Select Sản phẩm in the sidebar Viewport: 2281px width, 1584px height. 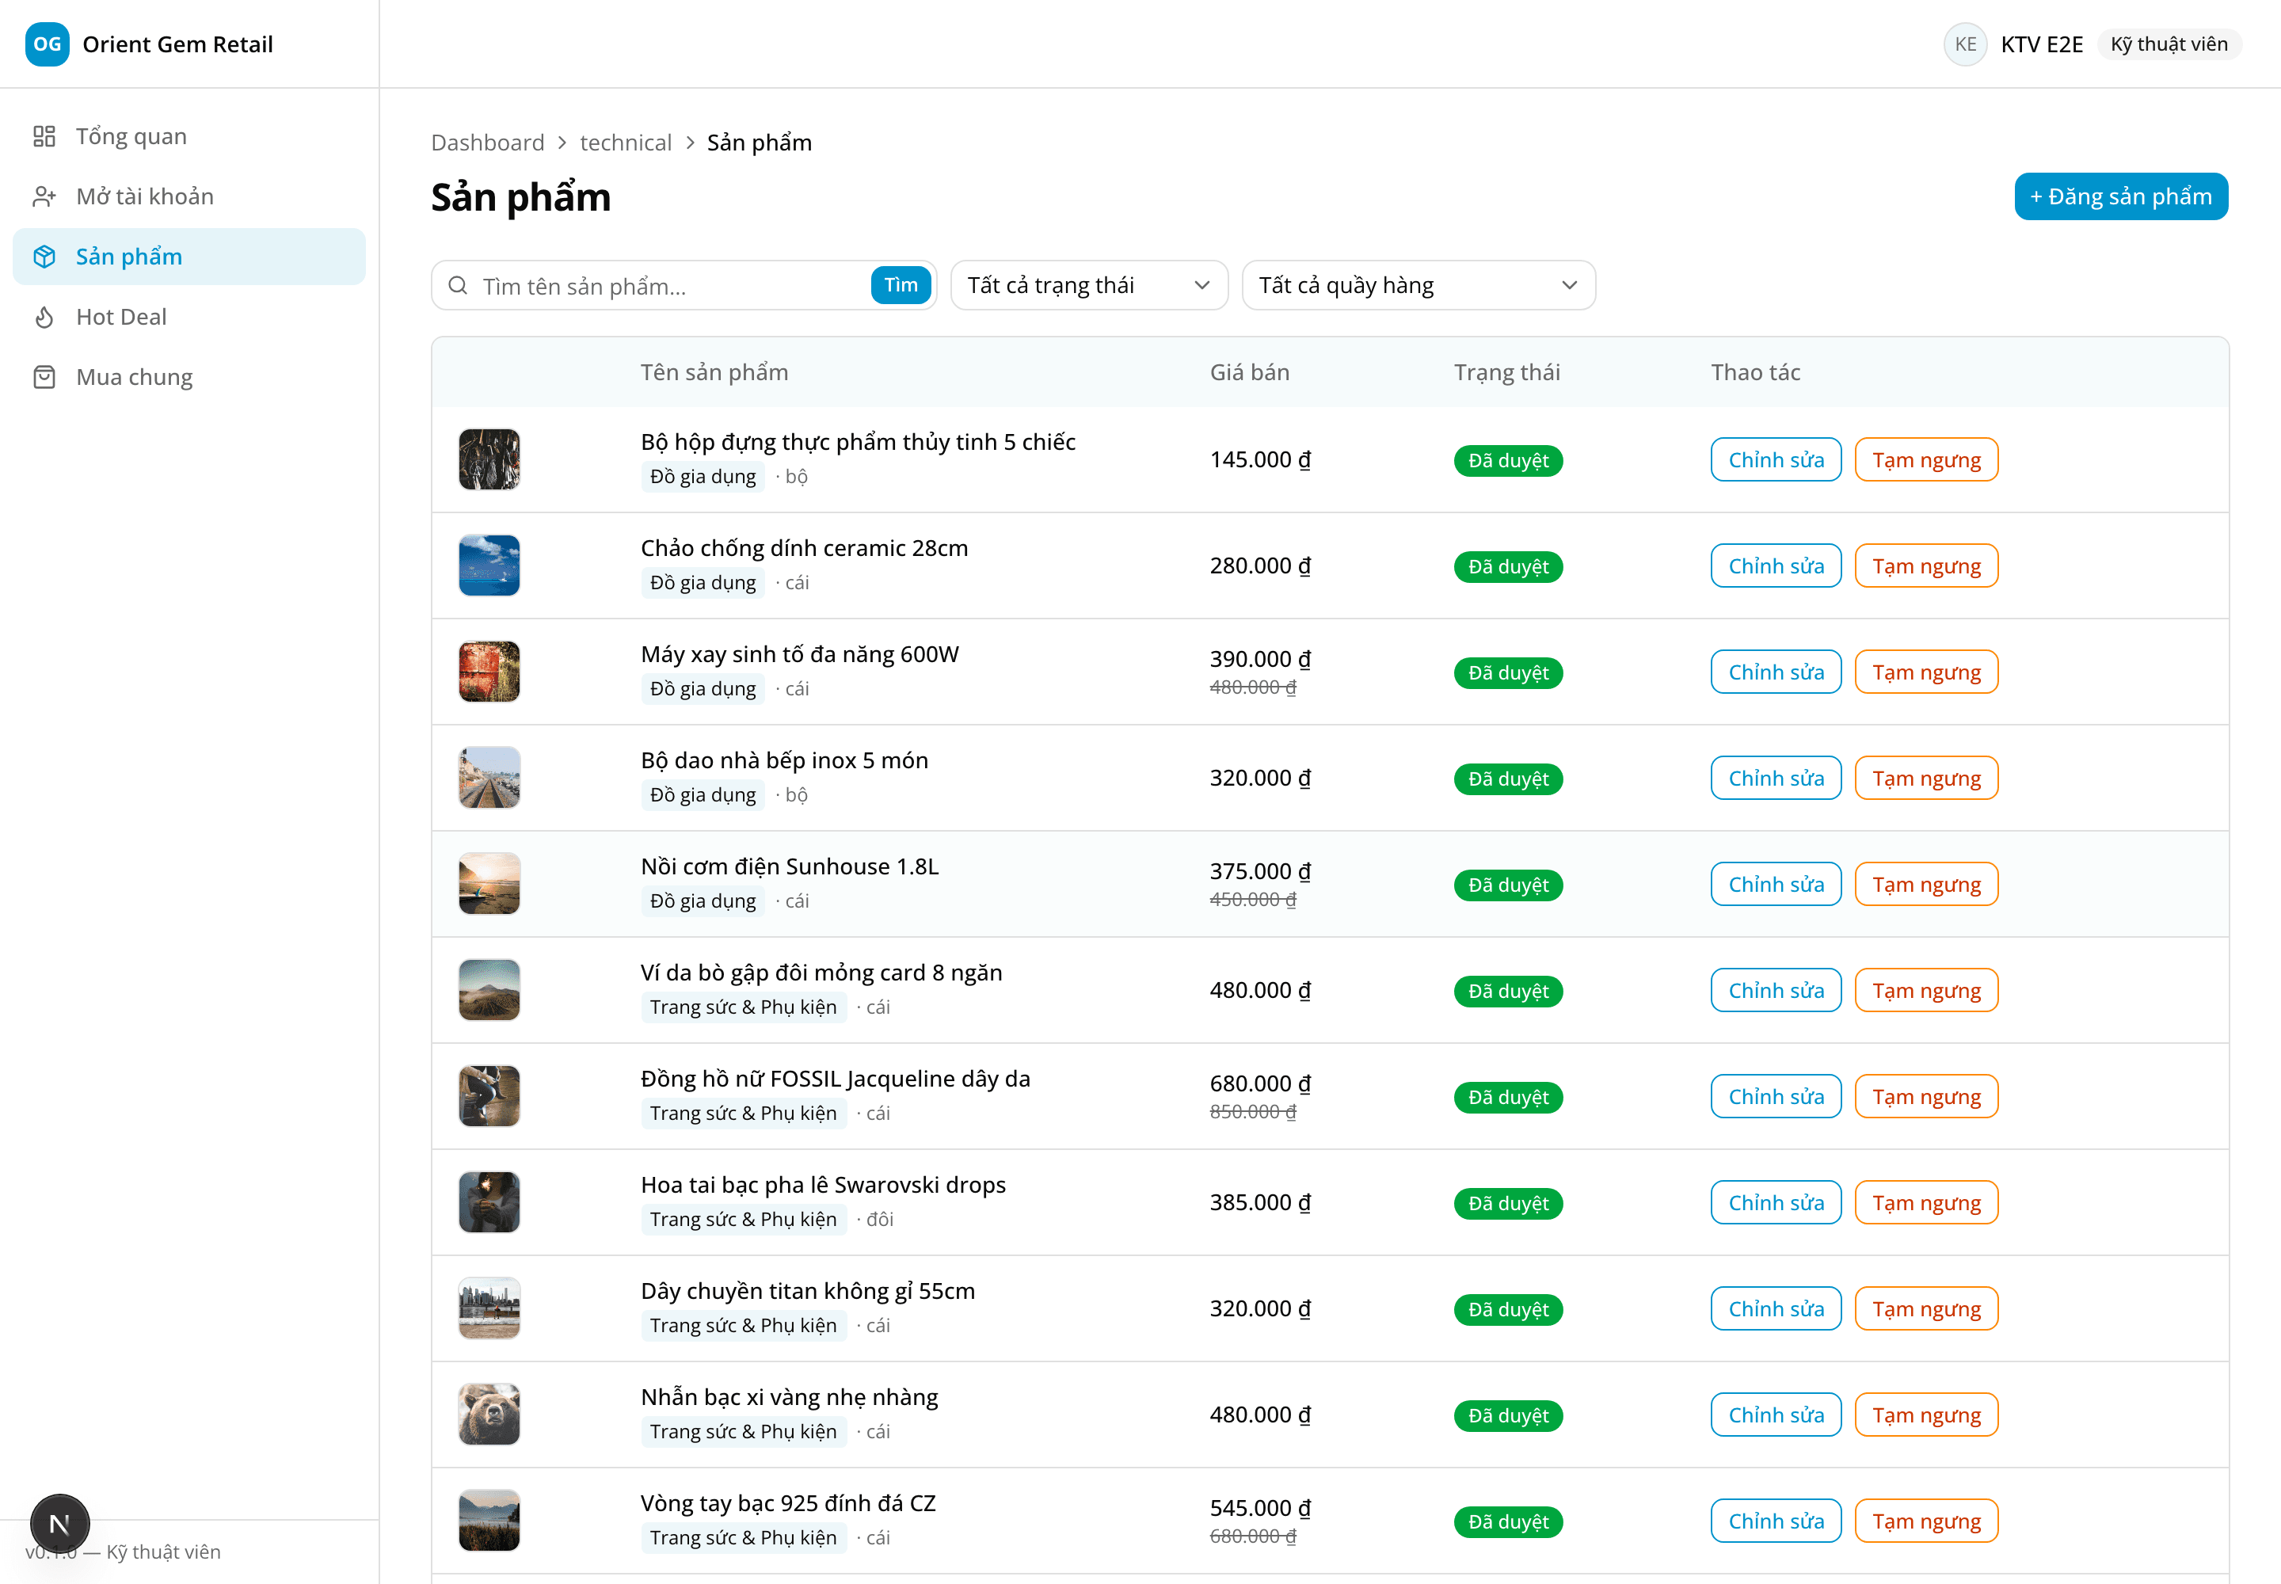click(188, 257)
